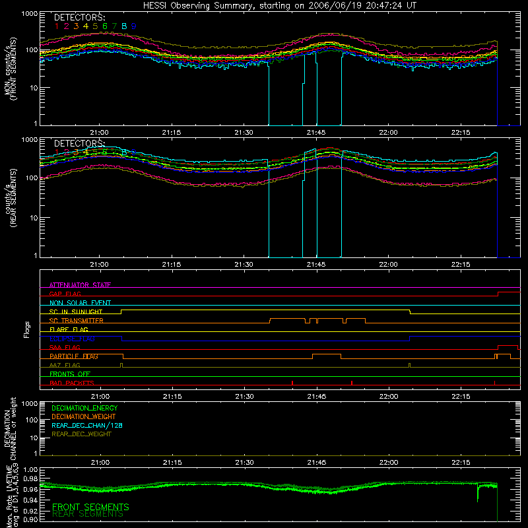Click 100 y-tick on rear segments panel
Image resolution: width=528 pixels, height=528 pixels.
click(32, 178)
